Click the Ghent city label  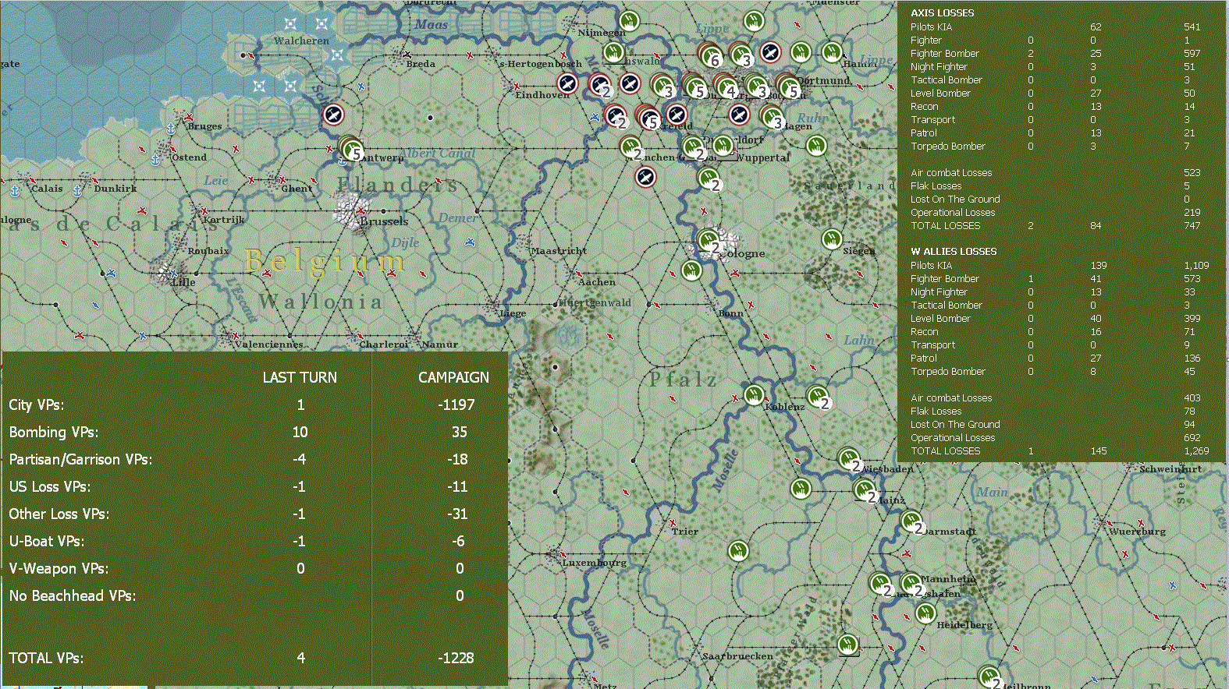[x=297, y=189]
